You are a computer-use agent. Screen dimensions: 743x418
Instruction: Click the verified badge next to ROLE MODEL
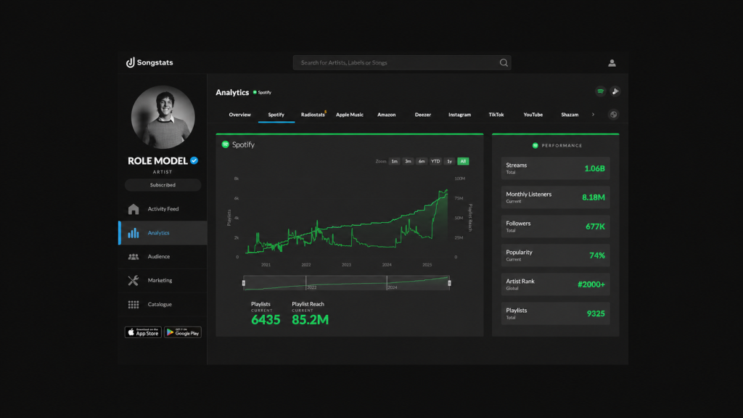[194, 160]
